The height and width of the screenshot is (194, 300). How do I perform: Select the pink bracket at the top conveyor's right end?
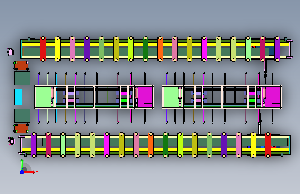tap(290, 49)
